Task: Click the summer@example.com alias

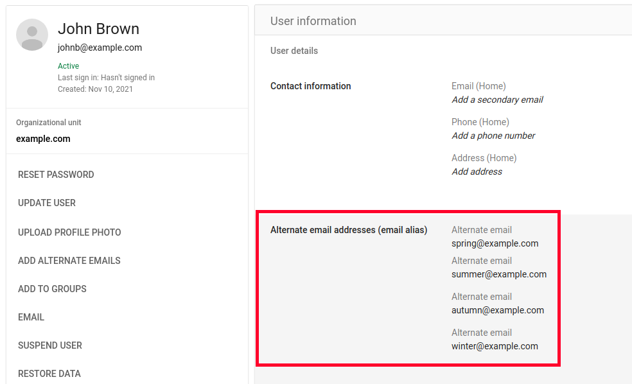Action: [499, 274]
